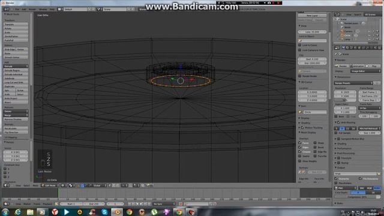This screenshot has height=216, width=384.
Task: Click resolution percentage slider
Action: click(x=345, y=100)
